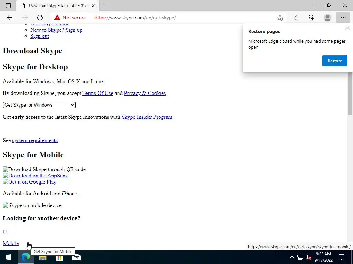Close the Download Skype tab
The width and height of the screenshot is (353, 264).
93,5
